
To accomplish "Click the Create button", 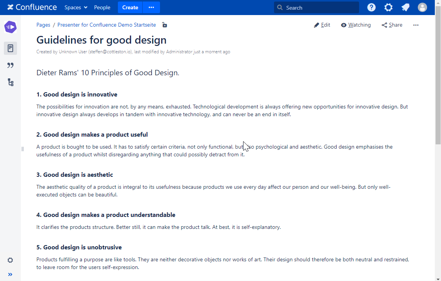I will [x=130, y=7].
